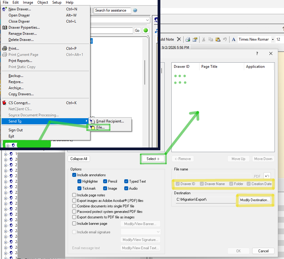Click the Drawer Properties book icon

(x=5, y=27)
